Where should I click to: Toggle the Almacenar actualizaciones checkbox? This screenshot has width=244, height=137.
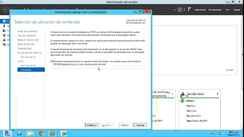coord(52,61)
